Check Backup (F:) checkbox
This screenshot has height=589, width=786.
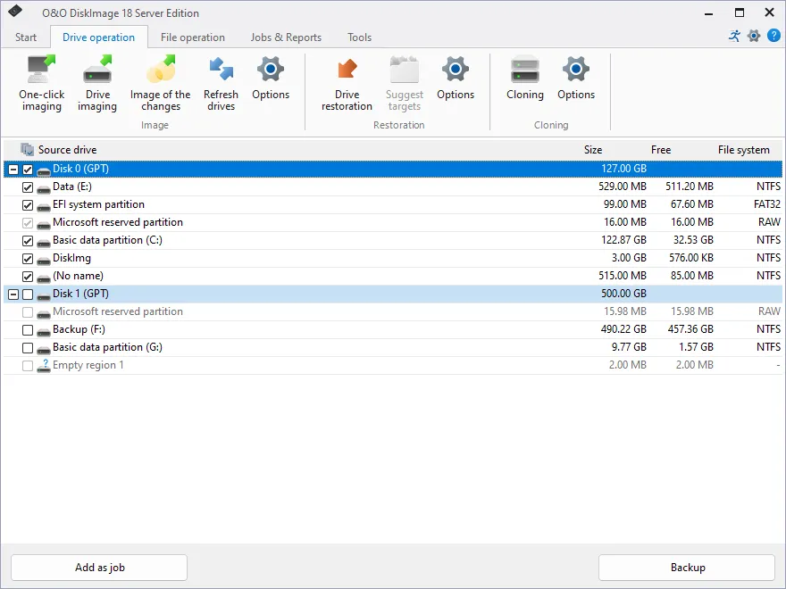point(28,330)
